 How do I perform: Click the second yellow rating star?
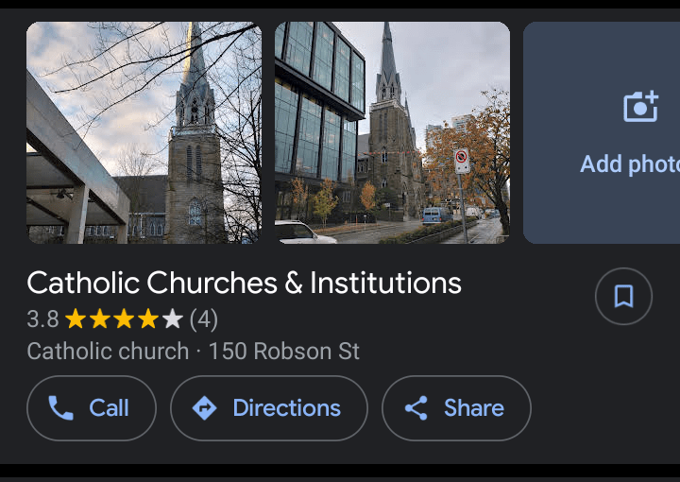(100, 318)
